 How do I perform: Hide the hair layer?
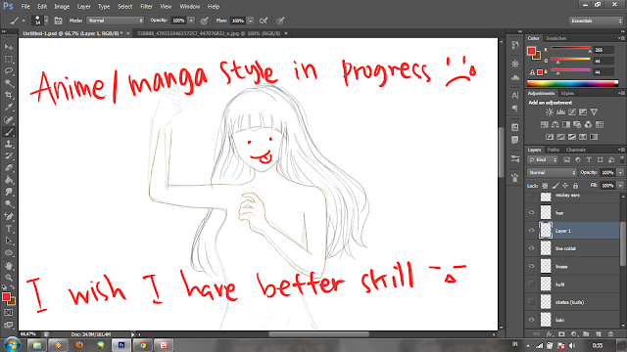531,213
